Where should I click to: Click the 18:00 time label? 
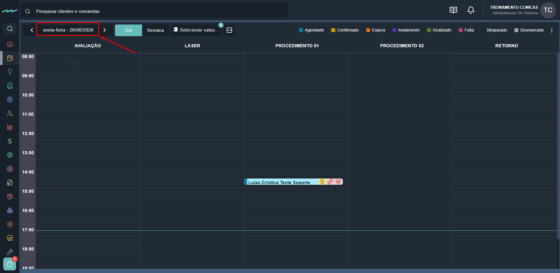(28, 249)
